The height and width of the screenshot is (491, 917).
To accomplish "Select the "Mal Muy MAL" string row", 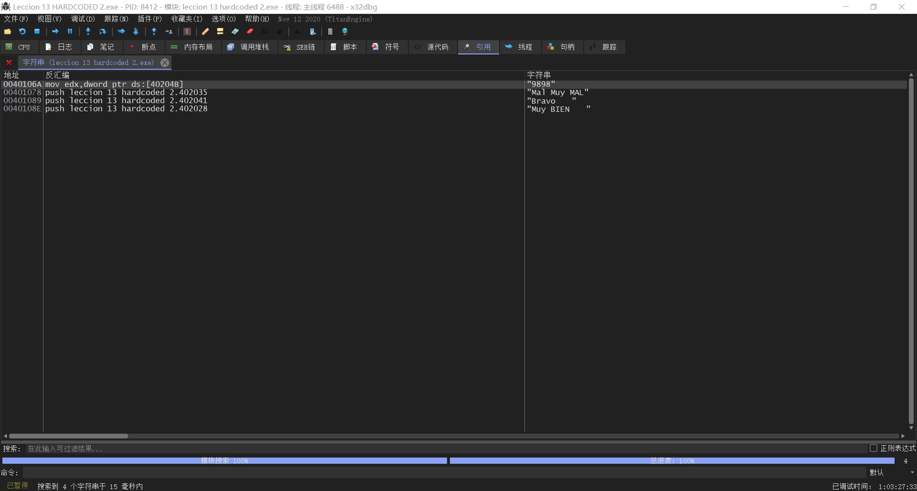I will coord(454,93).
